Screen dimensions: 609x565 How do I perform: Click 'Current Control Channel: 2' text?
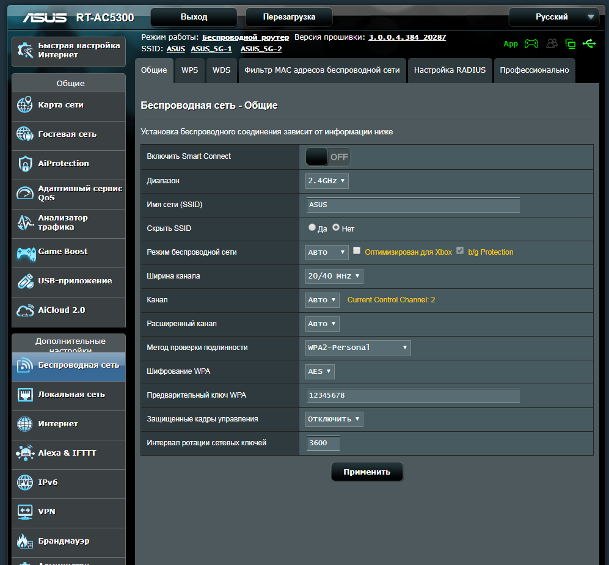(x=391, y=300)
